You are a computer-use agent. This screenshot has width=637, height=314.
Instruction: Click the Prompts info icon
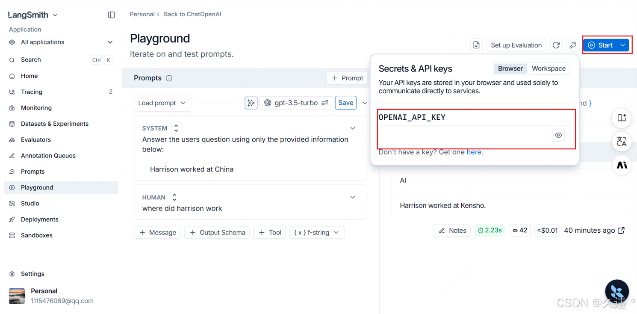(169, 78)
